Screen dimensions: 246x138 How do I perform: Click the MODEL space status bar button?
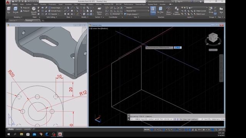click(x=147, y=130)
